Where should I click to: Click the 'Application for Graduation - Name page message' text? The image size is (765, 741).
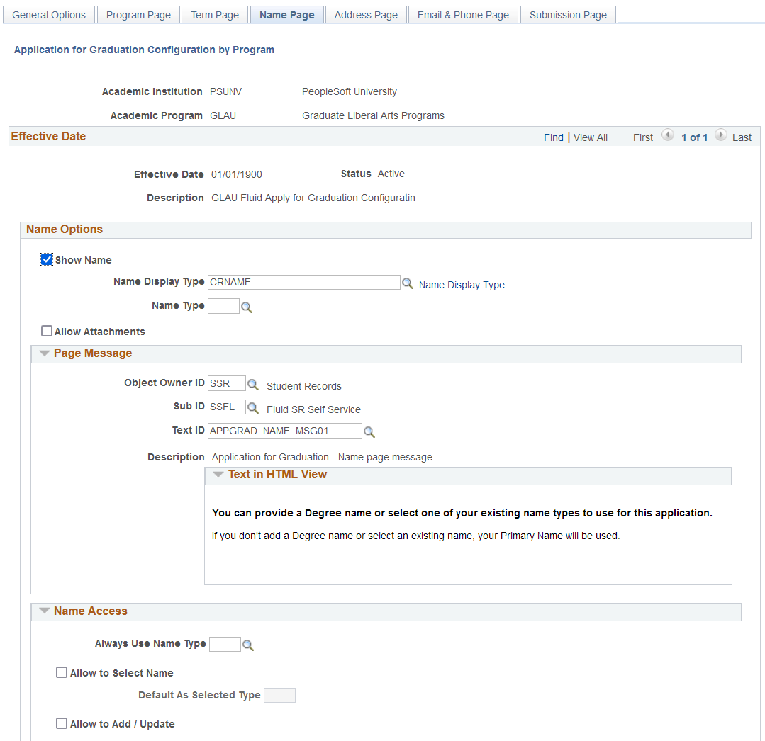tap(322, 457)
